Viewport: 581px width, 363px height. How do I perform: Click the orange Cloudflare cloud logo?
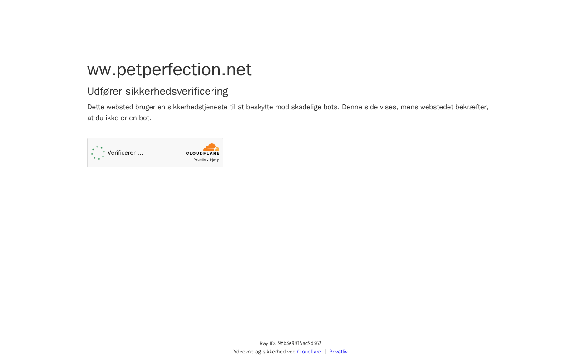pyautogui.click(x=211, y=147)
